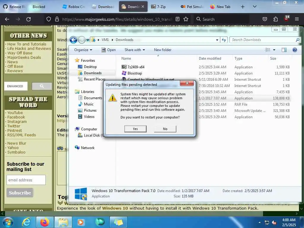Open Pocket save icon in Firefox
Screen dimensions: 304x228
point(265,19)
